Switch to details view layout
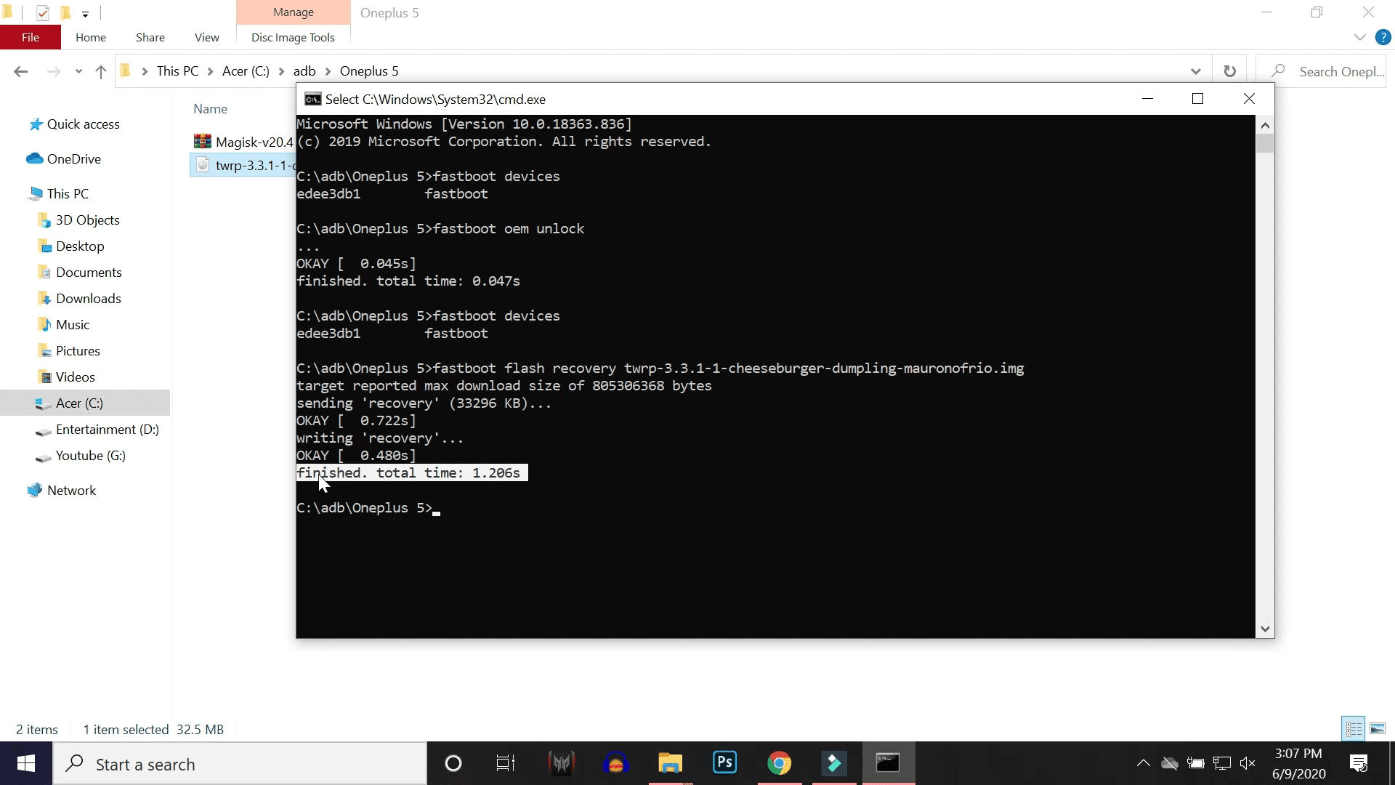 1354,728
